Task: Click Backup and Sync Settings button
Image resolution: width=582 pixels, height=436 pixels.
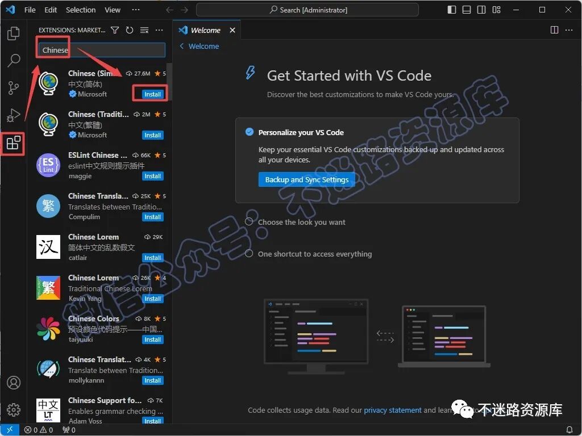Action: [306, 180]
